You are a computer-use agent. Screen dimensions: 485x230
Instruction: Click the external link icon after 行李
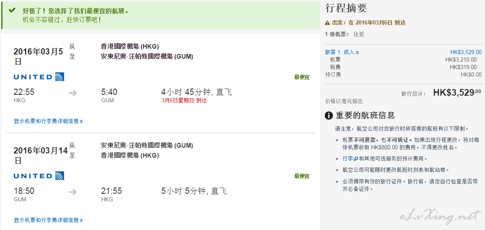356,159
